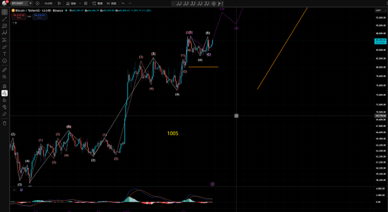
Task: Select the brush drawing tool
Action: pos(5,47)
